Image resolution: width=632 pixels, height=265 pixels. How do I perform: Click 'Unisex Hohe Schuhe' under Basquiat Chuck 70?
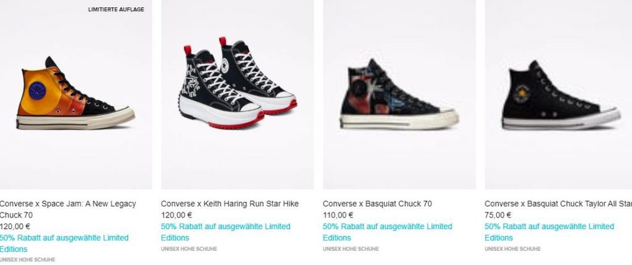[x=351, y=249]
